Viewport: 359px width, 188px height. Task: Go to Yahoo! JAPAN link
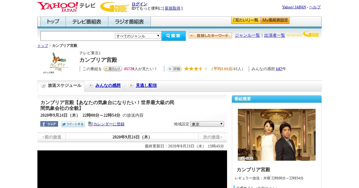(294, 7)
